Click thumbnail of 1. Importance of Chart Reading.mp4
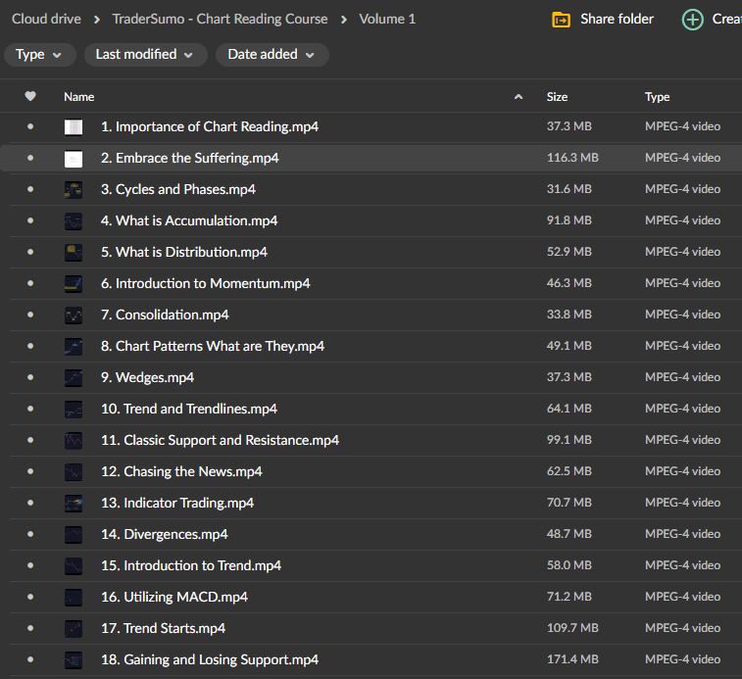Viewport: 742px width, 679px height. (74, 126)
